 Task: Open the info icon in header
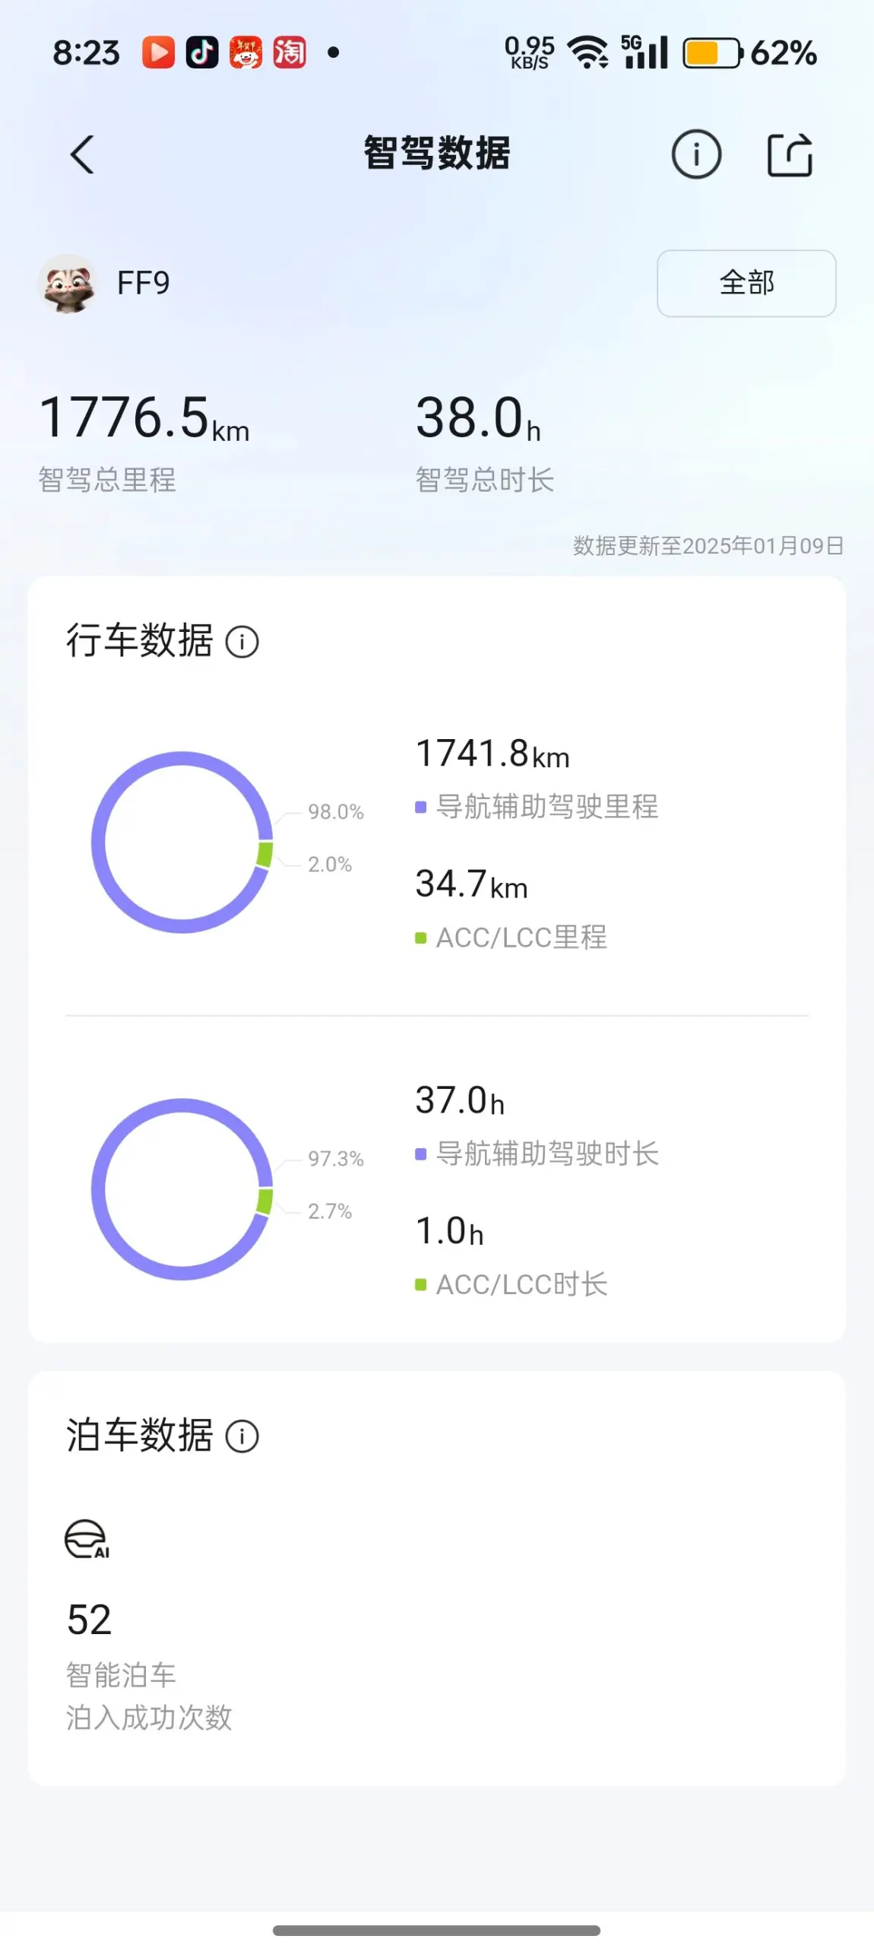696,154
